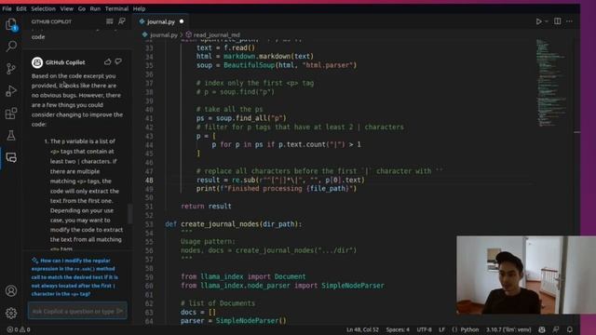
Task: Open Copilot status icon in status bar
Action: tap(542, 329)
